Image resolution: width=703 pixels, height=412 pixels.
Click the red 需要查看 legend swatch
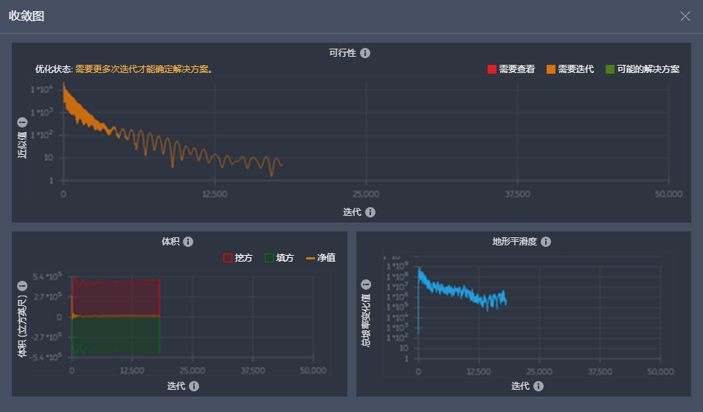click(x=492, y=69)
